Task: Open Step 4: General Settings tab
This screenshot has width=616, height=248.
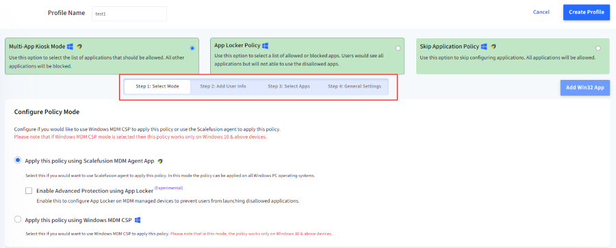Action: pos(355,87)
